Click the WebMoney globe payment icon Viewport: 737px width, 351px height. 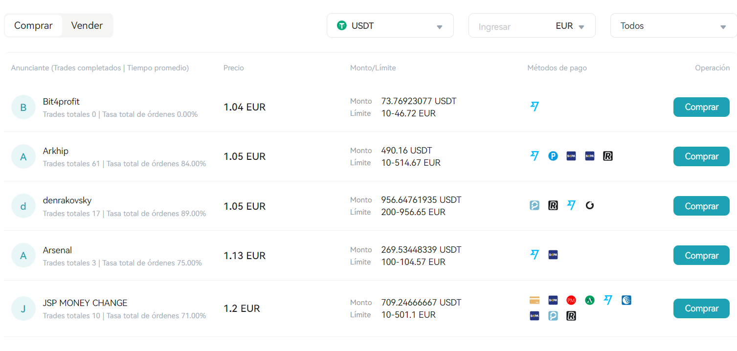pyautogui.click(x=626, y=300)
